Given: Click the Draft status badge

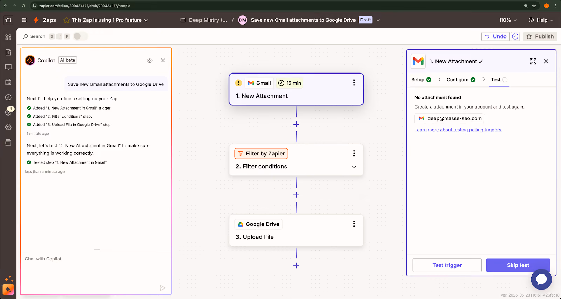Looking at the screenshot, I should tap(365, 20).
